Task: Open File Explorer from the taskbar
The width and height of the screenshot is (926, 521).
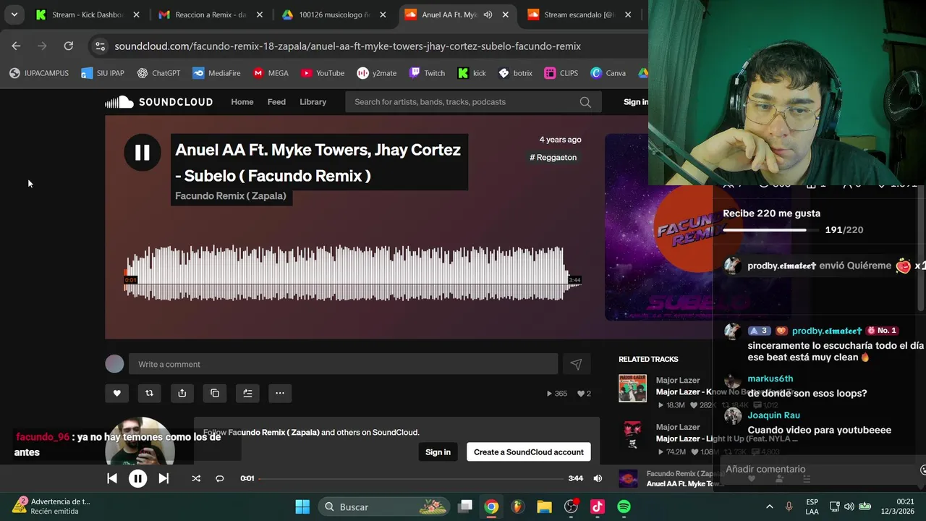Action: pos(544,507)
